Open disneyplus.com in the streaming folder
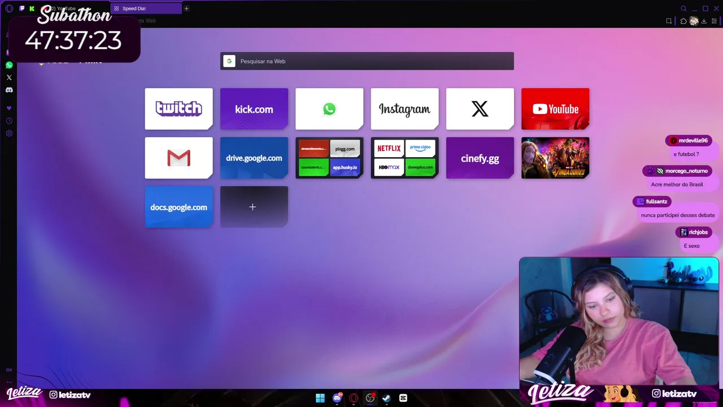Viewport: 723px width, 407px height. click(x=420, y=167)
